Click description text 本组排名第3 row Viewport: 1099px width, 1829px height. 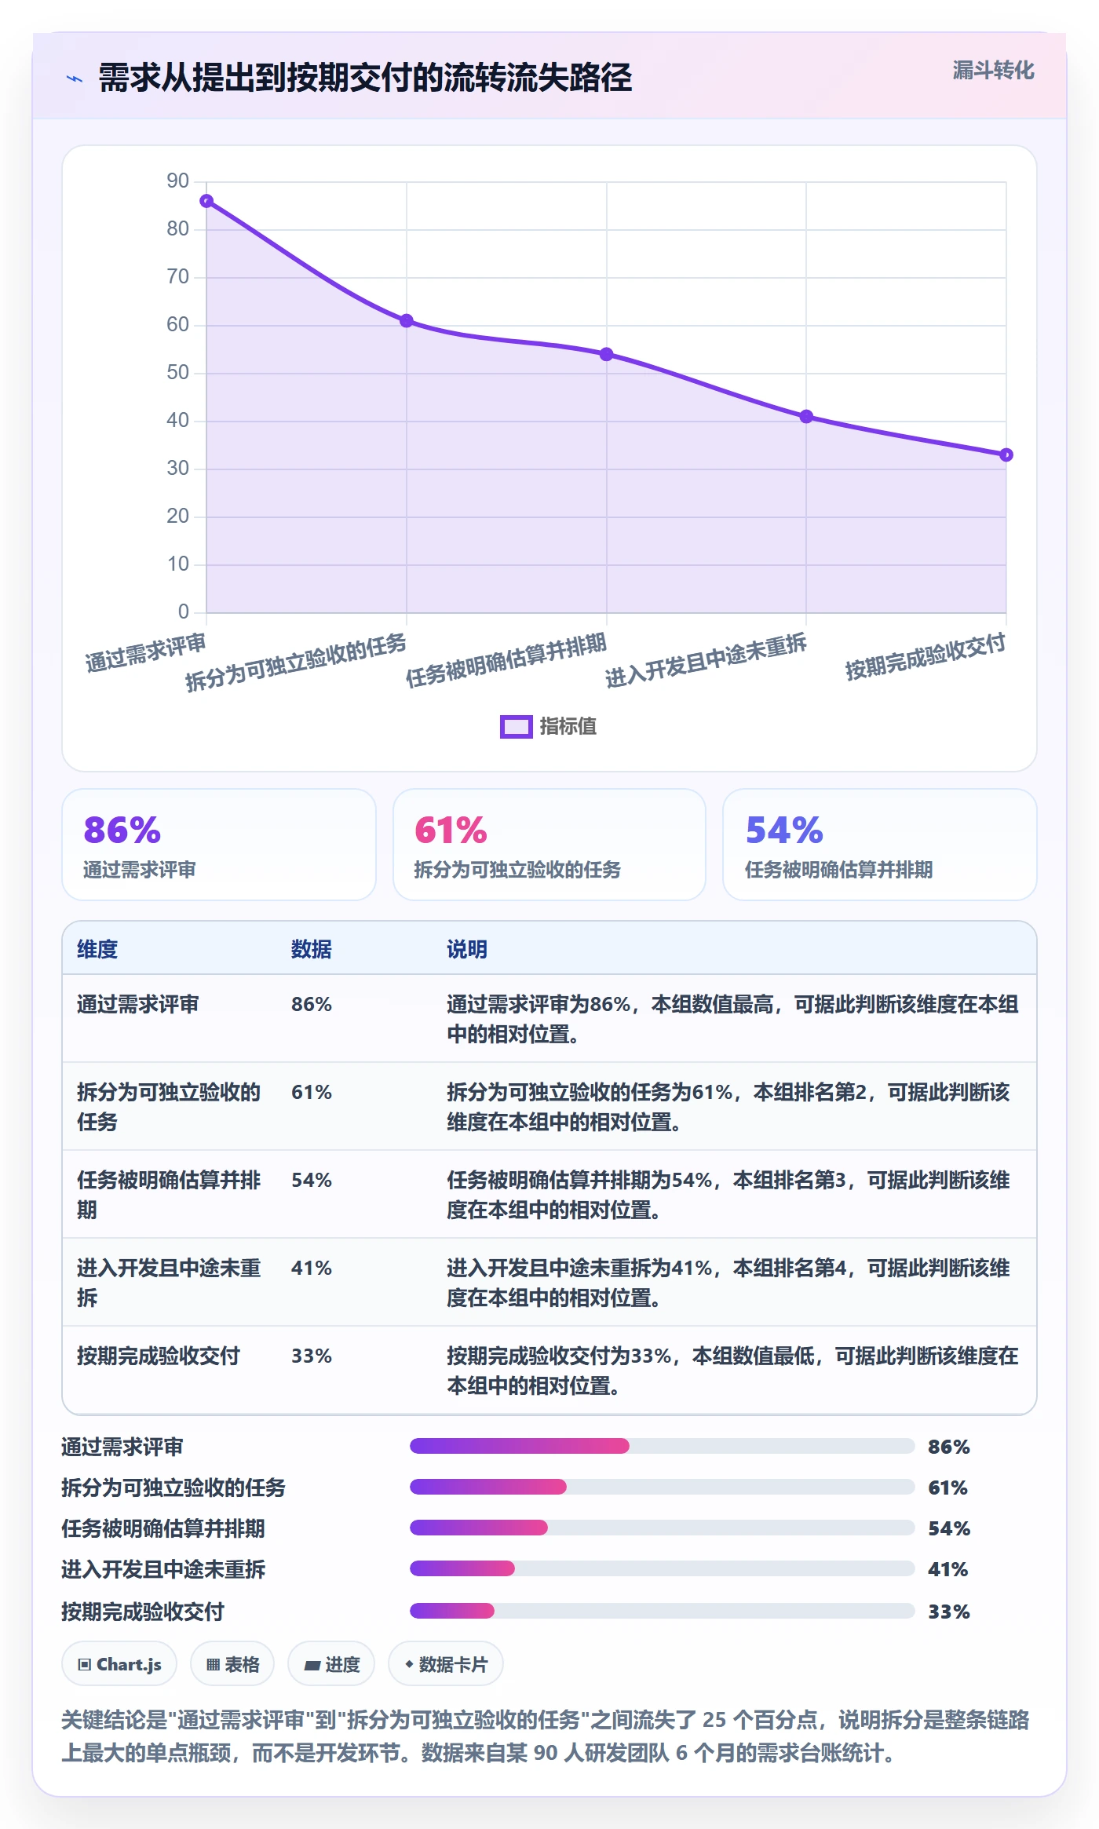tap(728, 1195)
